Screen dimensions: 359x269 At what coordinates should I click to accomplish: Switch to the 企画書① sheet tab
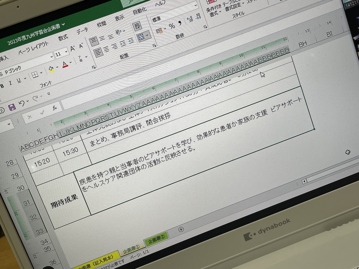click(x=132, y=250)
